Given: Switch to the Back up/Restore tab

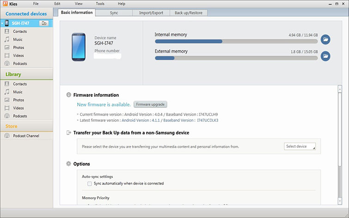Looking at the screenshot, I should [x=189, y=13].
